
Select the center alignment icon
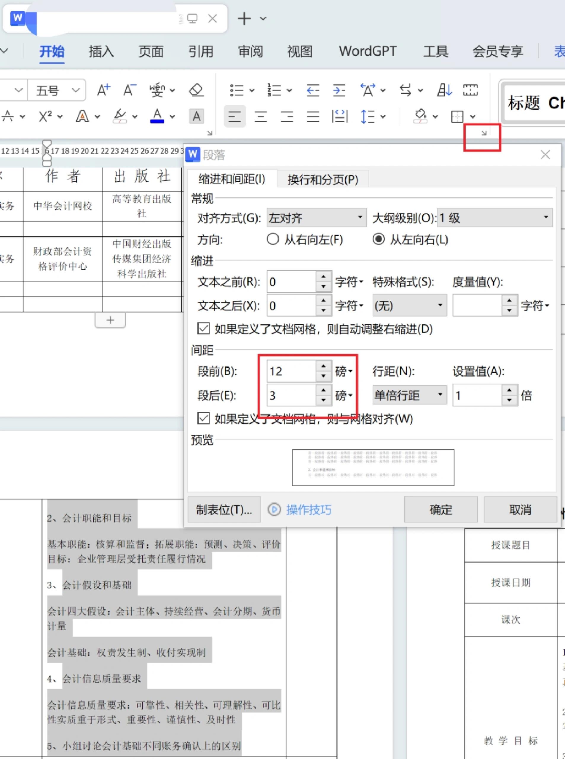click(261, 117)
